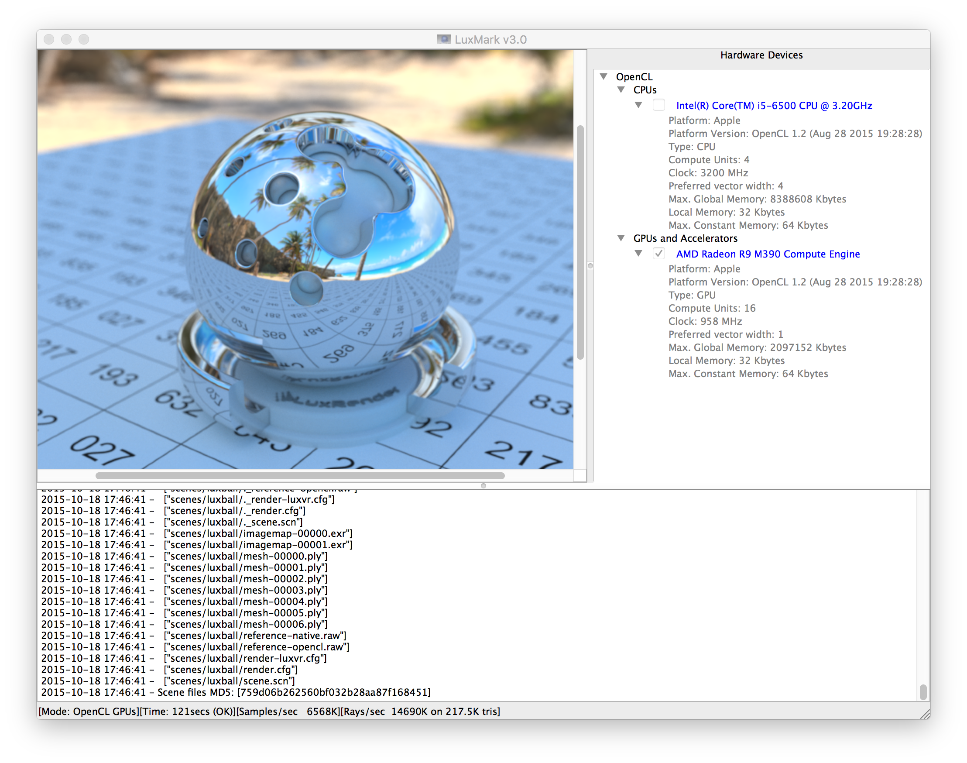Click the render view vertical scrollbar
Viewport: 967px width, 763px height.
[580, 242]
